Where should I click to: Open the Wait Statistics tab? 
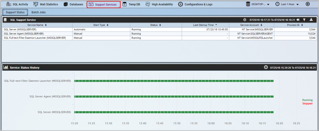(45, 4)
